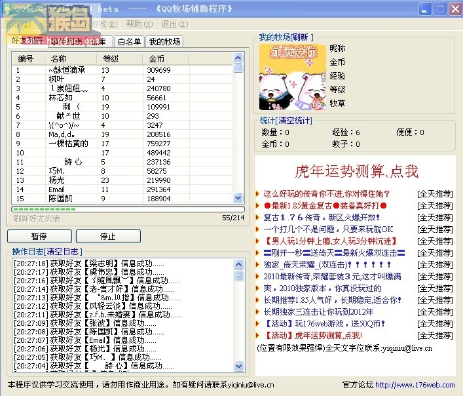The height and width of the screenshot is (396, 463).
Task: Close the QQ牧场辅助程序 window
Action: pyautogui.click(x=456, y=9)
